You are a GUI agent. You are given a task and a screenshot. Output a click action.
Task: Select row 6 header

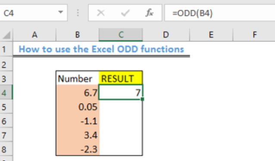[6, 121]
